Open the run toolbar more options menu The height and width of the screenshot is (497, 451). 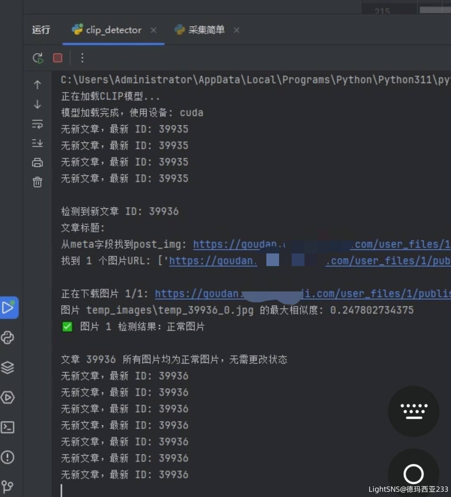(x=82, y=58)
